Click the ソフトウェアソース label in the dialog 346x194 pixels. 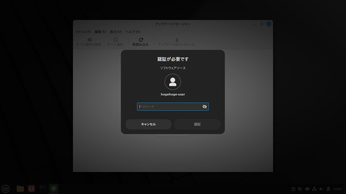[x=173, y=68]
